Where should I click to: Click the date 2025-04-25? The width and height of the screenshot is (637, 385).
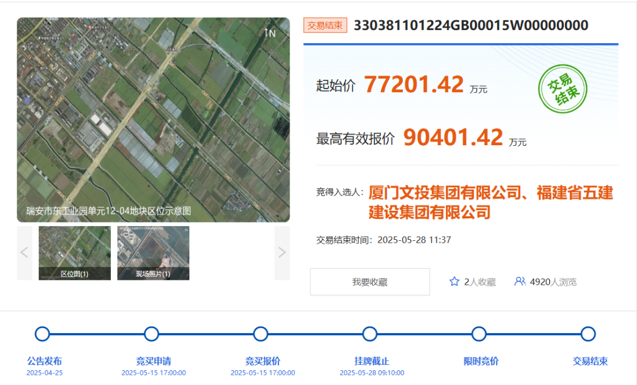tap(45, 373)
